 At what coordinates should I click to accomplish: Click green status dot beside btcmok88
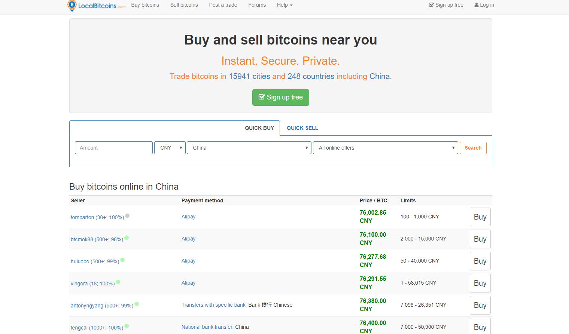127,238
